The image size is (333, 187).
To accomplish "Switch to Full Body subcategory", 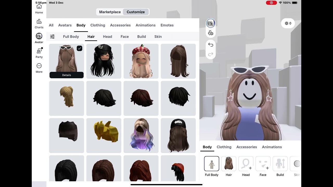I will point(71,37).
